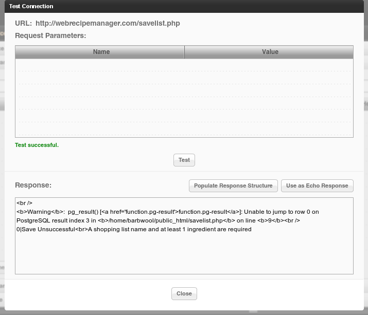
Task: Click the divider between Name and Value headers
Action: pos(184,52)
